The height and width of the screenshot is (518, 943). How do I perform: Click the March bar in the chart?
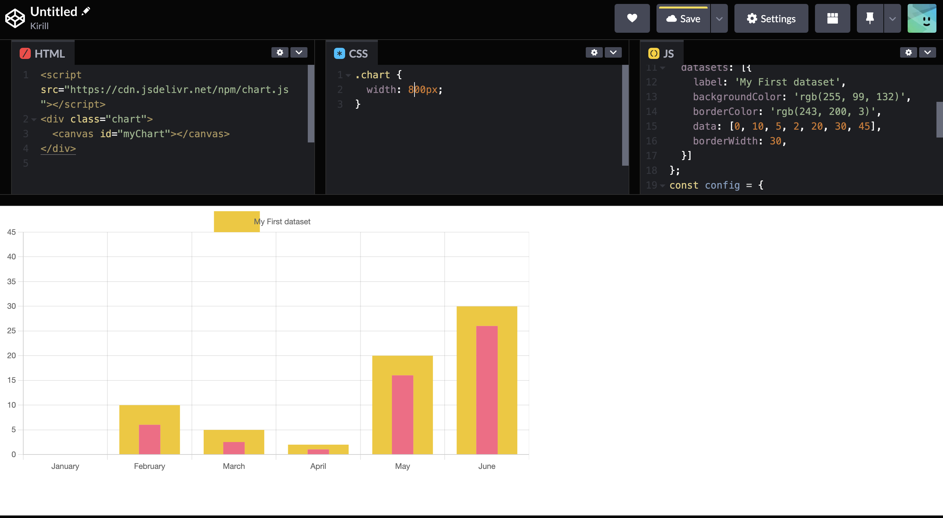click(234, 442)
